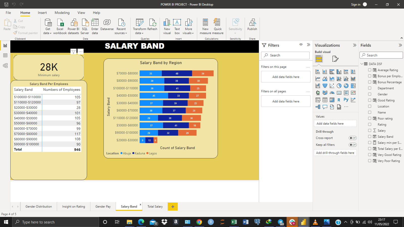The height and width of the screenshot is (227, 404).
Task: Select the gauge visualization icon
Action: point(332,93)
